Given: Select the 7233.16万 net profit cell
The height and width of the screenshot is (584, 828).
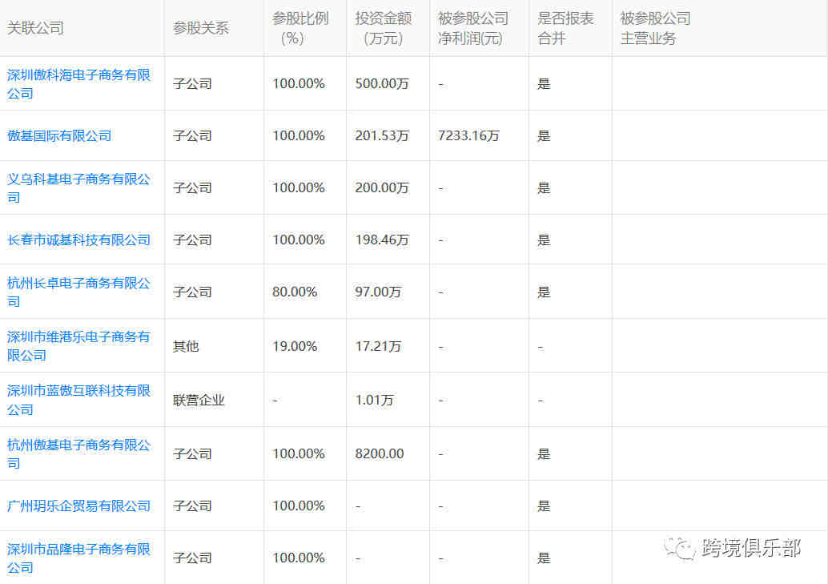Looking at the screenshot, I should 468,136.
